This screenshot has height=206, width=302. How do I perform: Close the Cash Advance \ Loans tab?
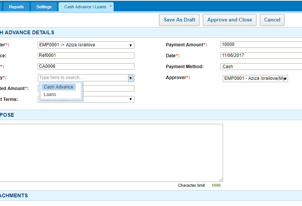(x=111, y=6)
